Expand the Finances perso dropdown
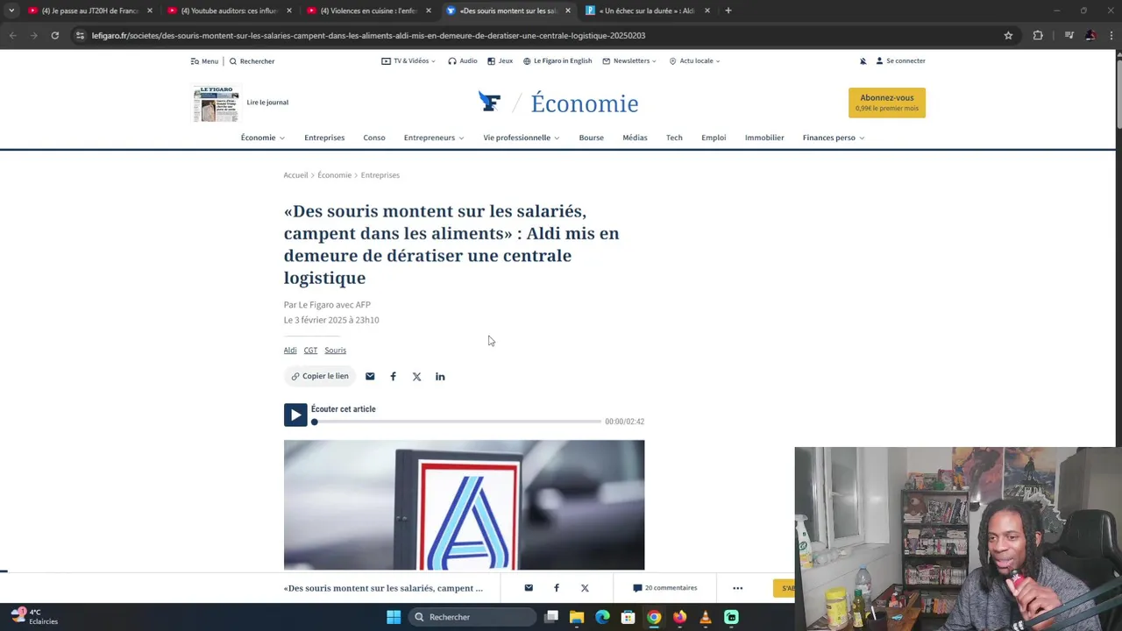 834,138
